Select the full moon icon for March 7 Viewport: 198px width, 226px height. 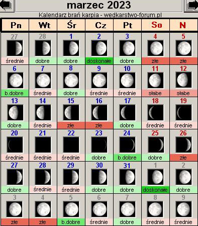click(x=43, y=81)
